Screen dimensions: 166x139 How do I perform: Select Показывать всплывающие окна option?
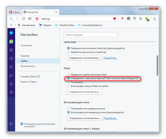coord(68,108)
